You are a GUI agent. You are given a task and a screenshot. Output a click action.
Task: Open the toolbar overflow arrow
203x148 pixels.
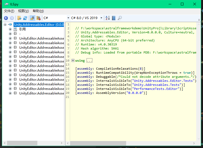point(199,20)
